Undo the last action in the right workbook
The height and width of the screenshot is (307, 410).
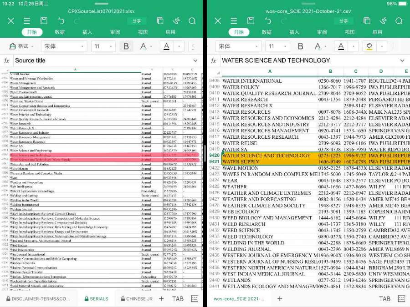pos(267,21)
